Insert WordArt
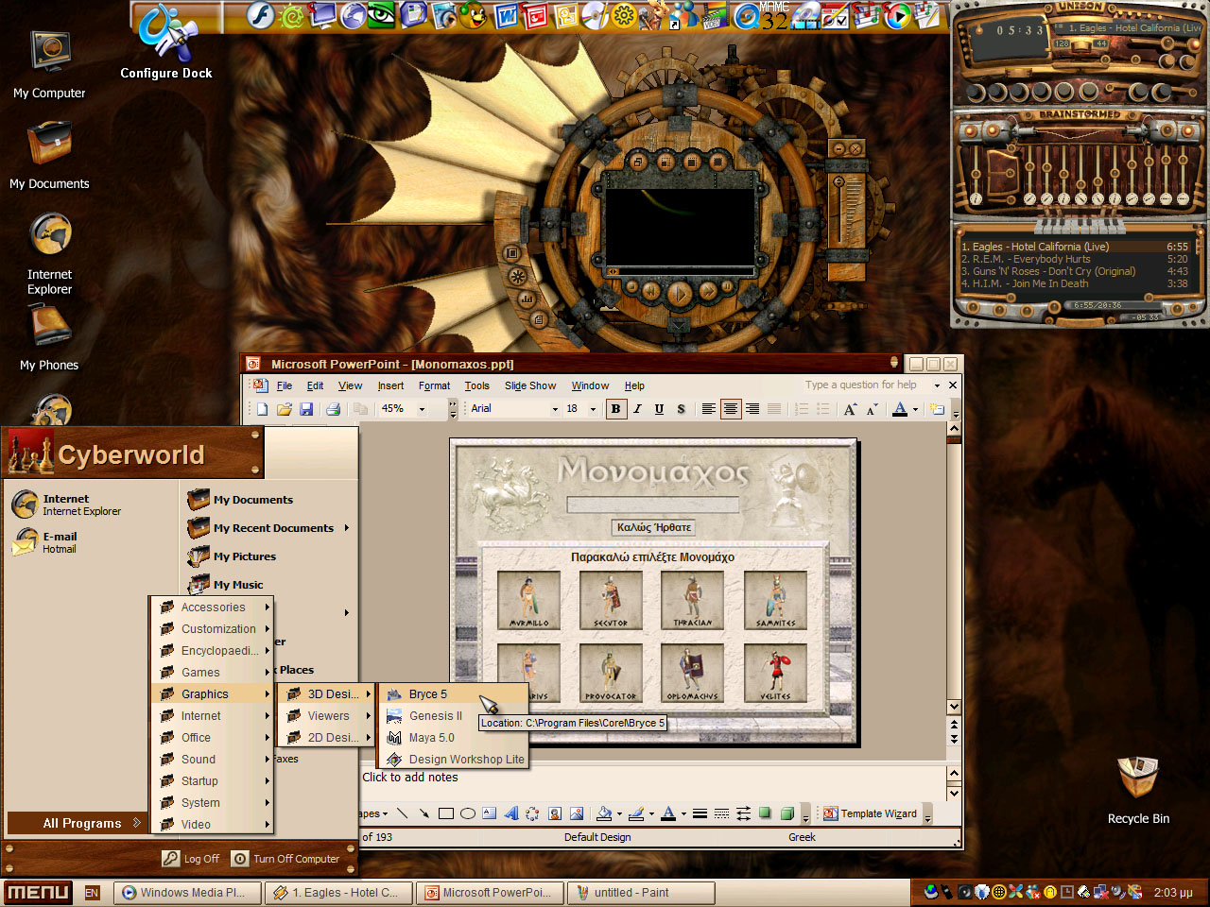 click(511, 813)
